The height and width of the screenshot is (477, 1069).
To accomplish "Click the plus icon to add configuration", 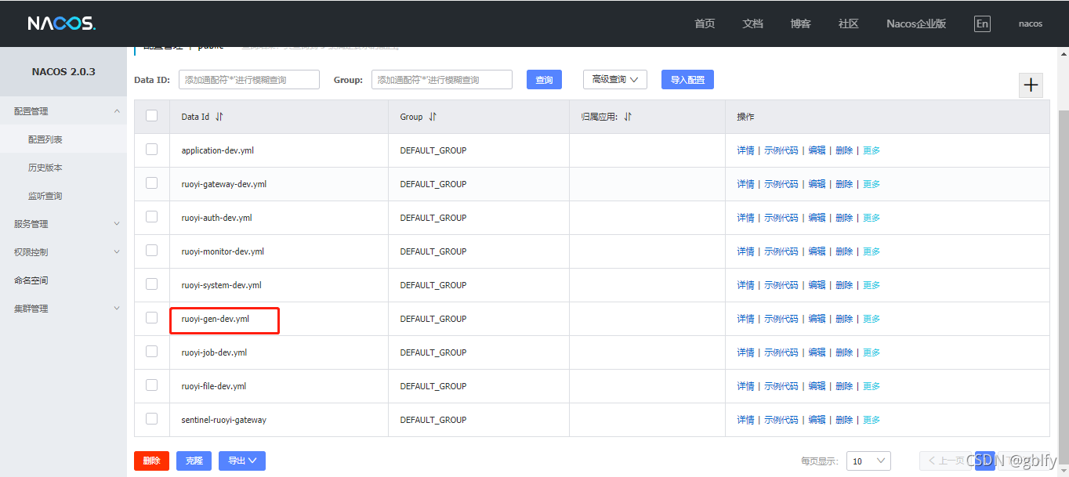I will [x=1031, y=85].
